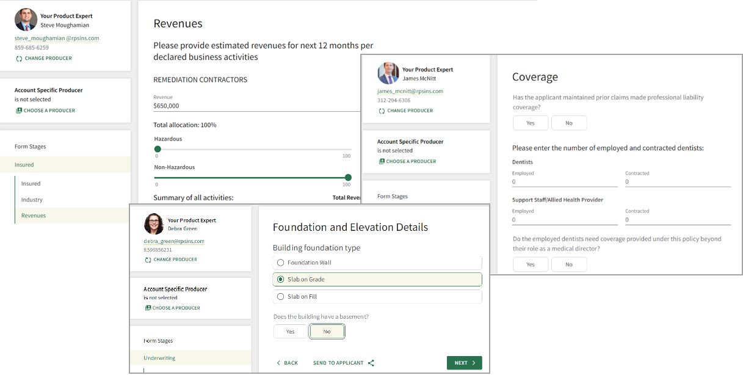
Task: Choose No for prior claims made coverage
Action: pyautogui.click(x=569, y=123)
